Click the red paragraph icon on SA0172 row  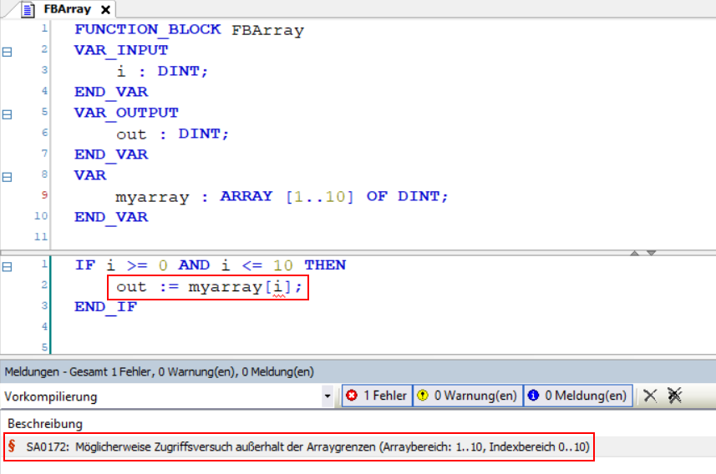tap(13, 446)
